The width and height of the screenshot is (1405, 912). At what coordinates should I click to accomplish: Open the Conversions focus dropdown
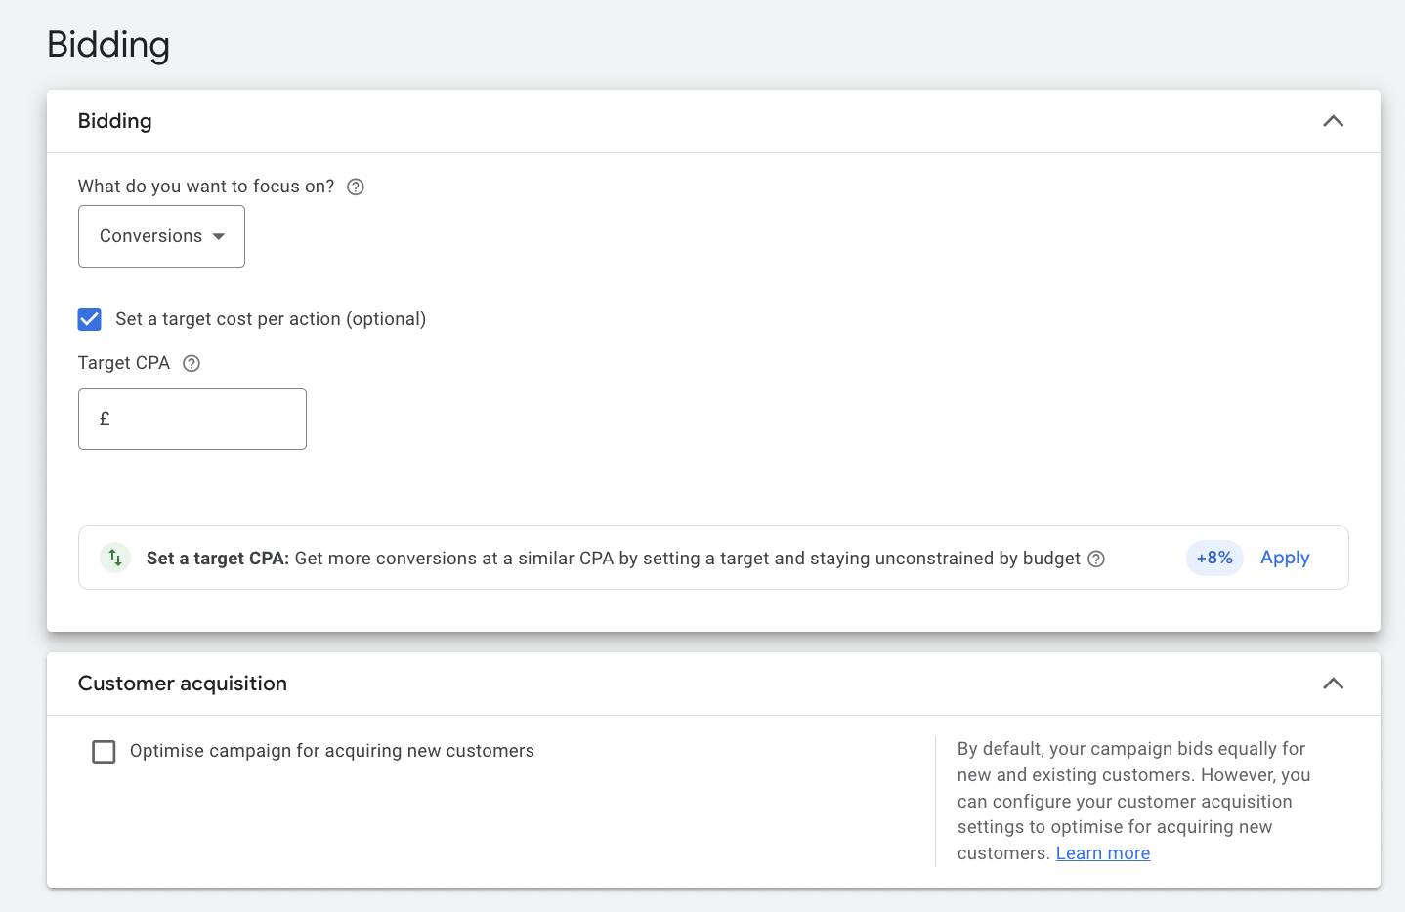161,236
